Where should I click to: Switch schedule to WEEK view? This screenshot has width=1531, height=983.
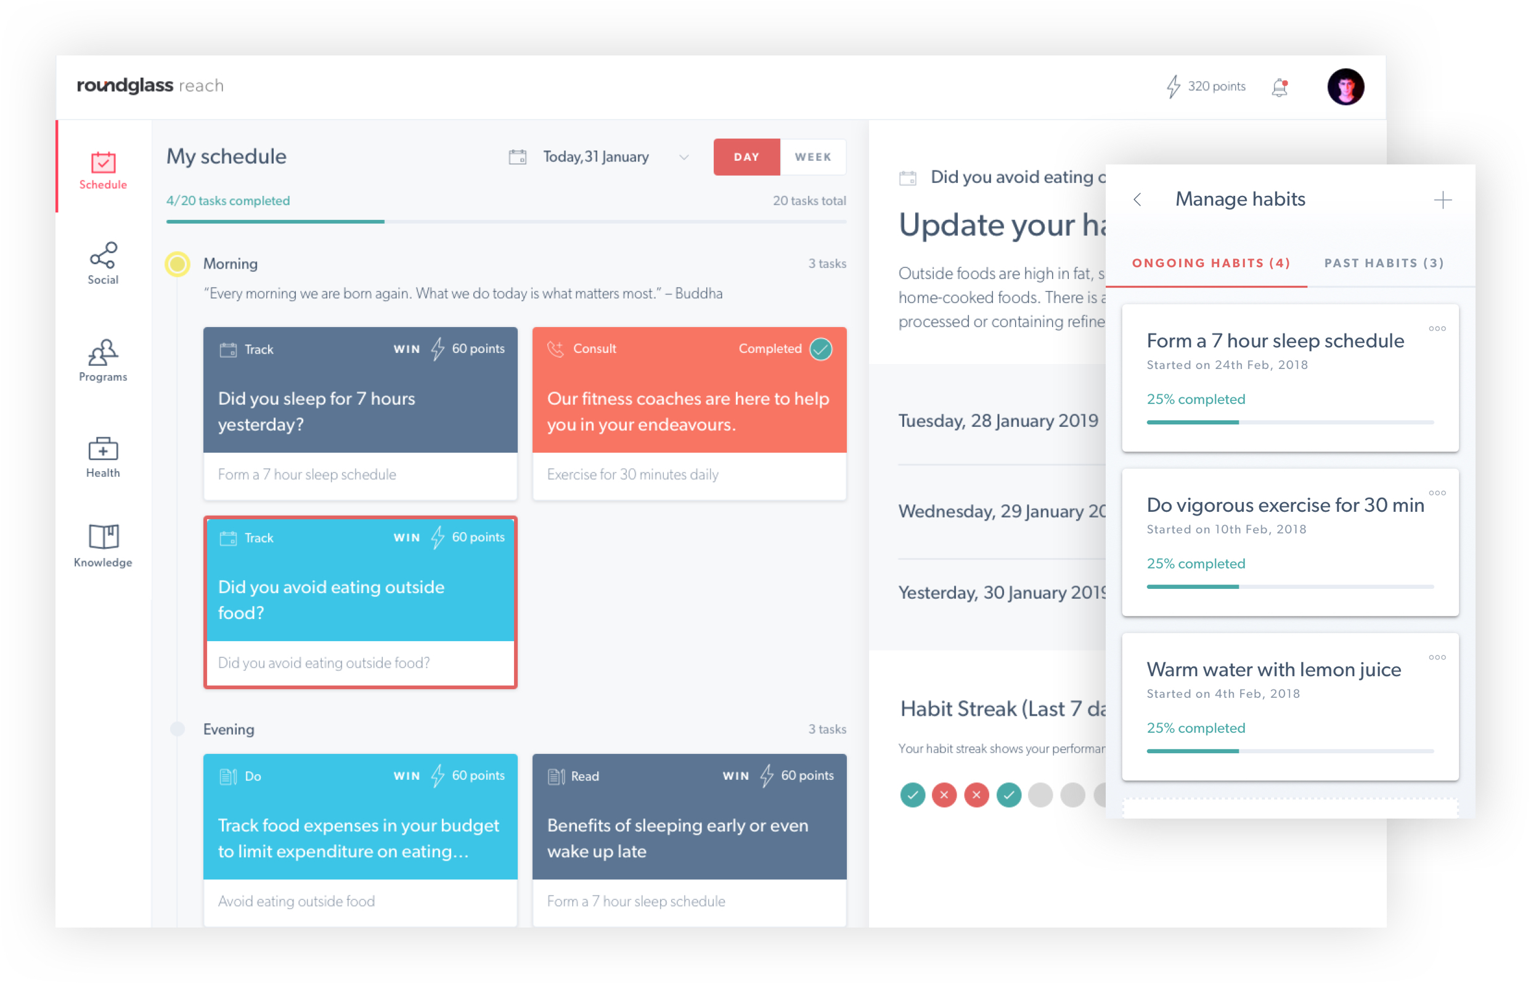tap(812, 157)
